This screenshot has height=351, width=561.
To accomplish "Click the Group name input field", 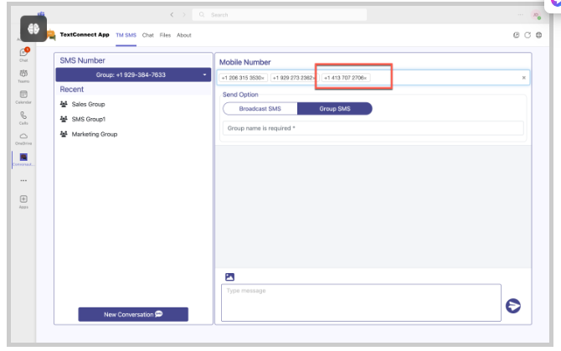I will [x=373, y=128].
